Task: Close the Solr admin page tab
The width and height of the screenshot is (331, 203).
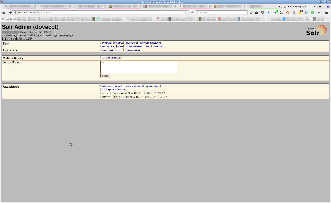Action: click(314, 6)
